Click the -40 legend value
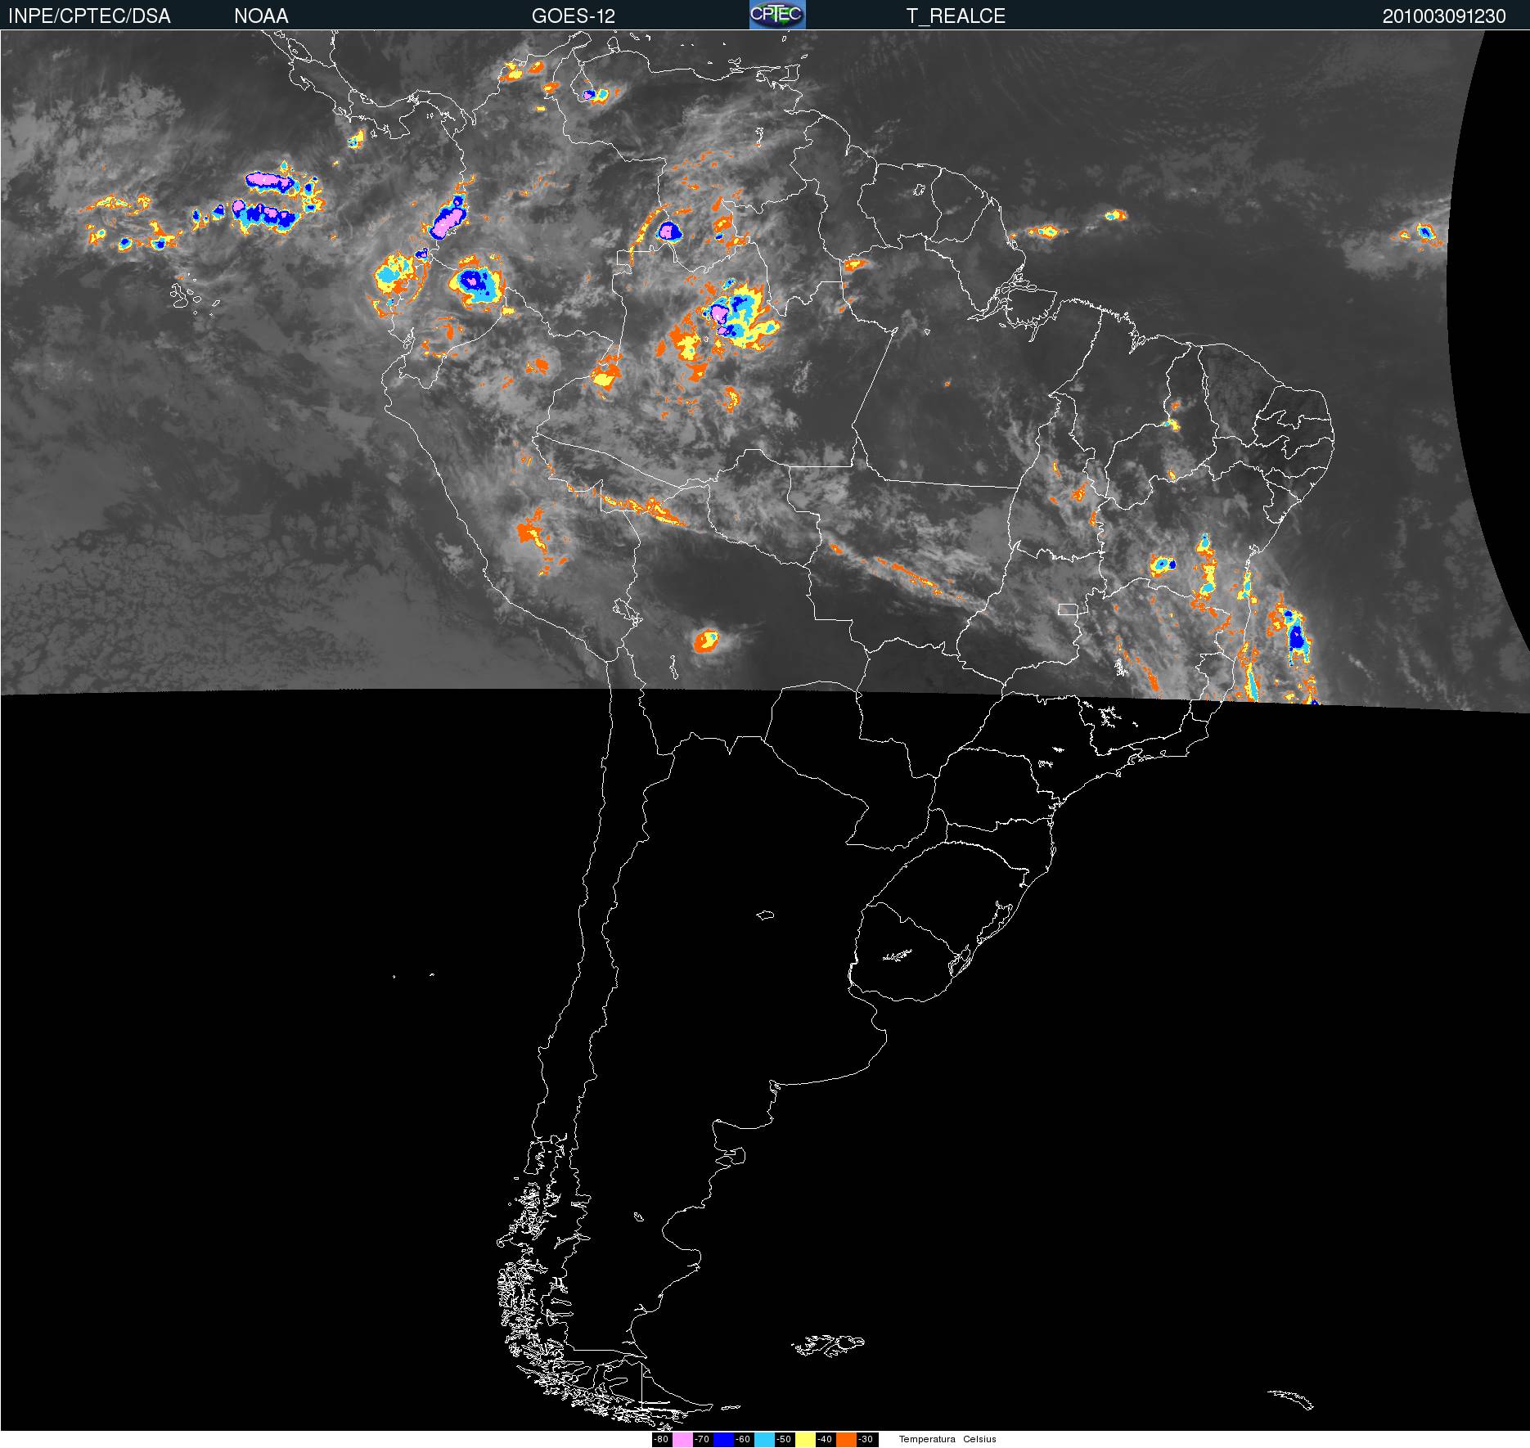 click(x=825, y=1440)
